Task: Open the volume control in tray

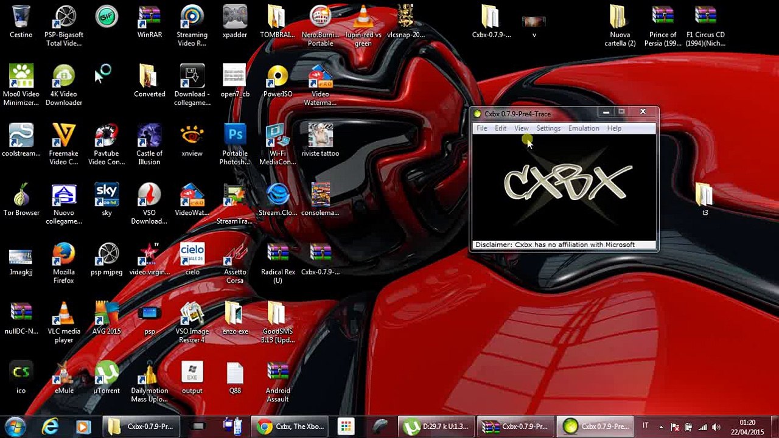Action: click(x=716, y=427)
